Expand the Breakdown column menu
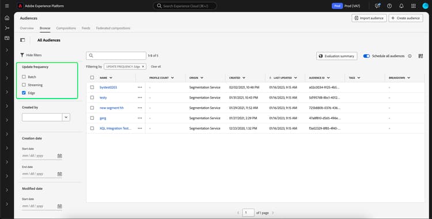This screenshot has height=219, width=432. [408, 78]
